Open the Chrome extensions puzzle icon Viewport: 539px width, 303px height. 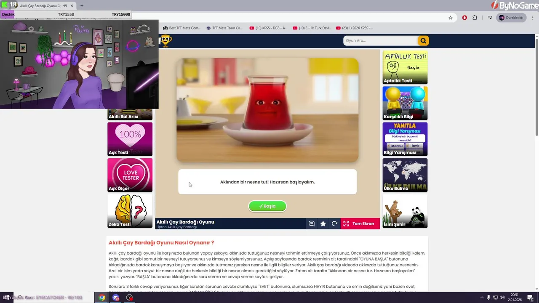click(x=475, y=18)
